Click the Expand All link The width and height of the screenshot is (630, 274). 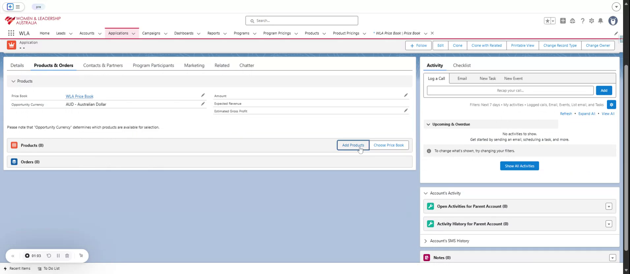click(x=586, y=114)
